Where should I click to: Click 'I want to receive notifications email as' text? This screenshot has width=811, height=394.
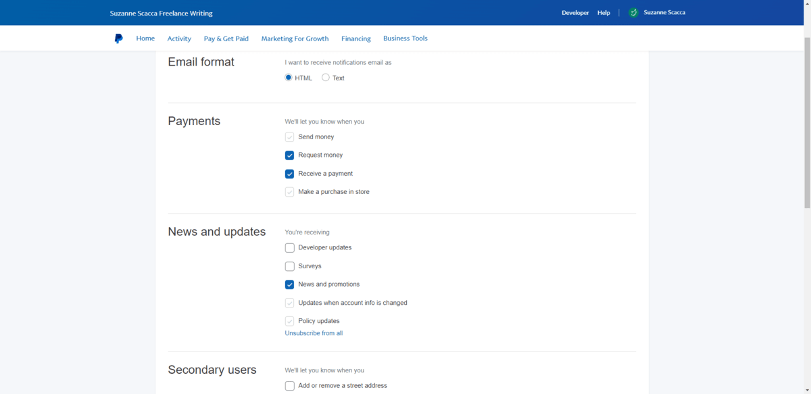pos(338,62)
